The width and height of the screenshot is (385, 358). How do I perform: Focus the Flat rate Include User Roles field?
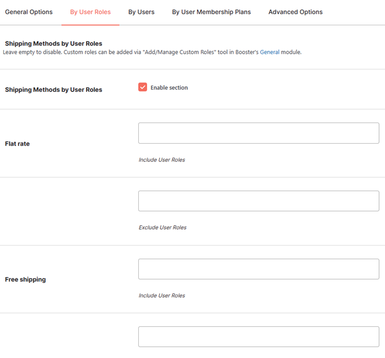click(259, 133)
